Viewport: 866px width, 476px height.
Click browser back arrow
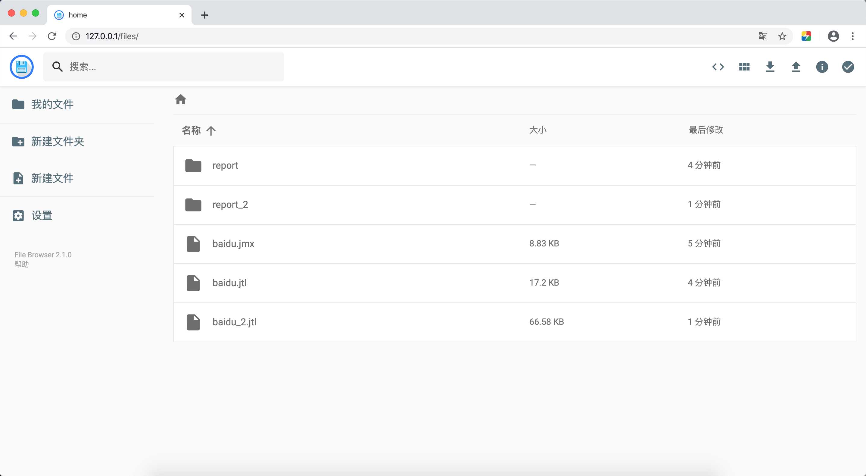13,36
